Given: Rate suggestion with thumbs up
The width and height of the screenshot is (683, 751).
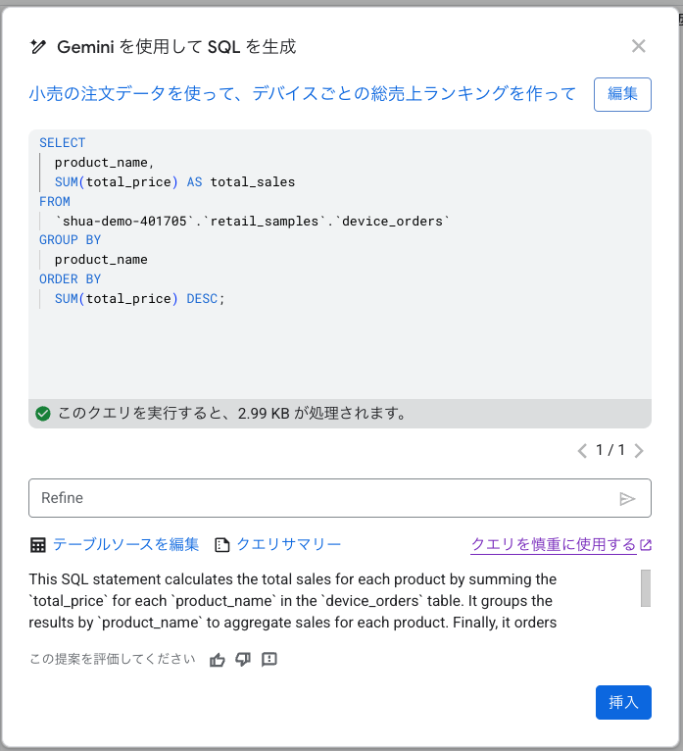Looking at the screenshot, I should (218, 660).
